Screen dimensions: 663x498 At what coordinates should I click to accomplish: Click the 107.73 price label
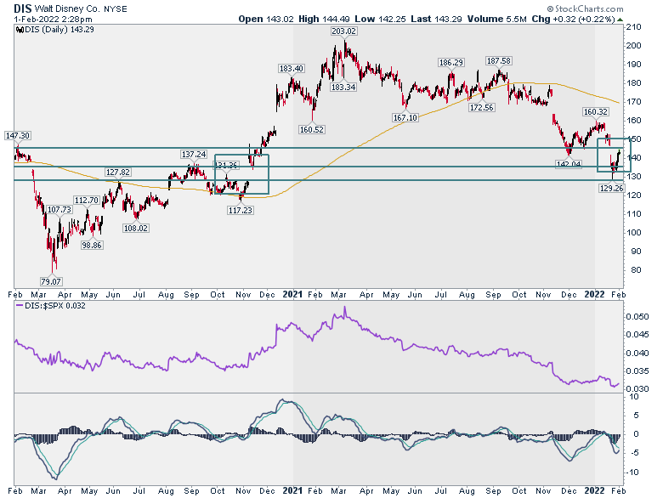[59, 210]
